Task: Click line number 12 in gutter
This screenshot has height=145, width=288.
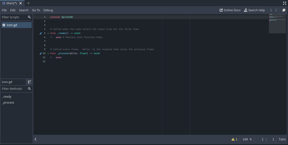Action: [44, 61]
